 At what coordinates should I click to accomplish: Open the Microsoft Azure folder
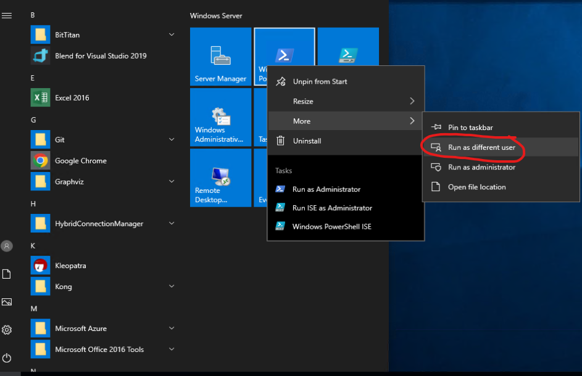click(102, 329)
